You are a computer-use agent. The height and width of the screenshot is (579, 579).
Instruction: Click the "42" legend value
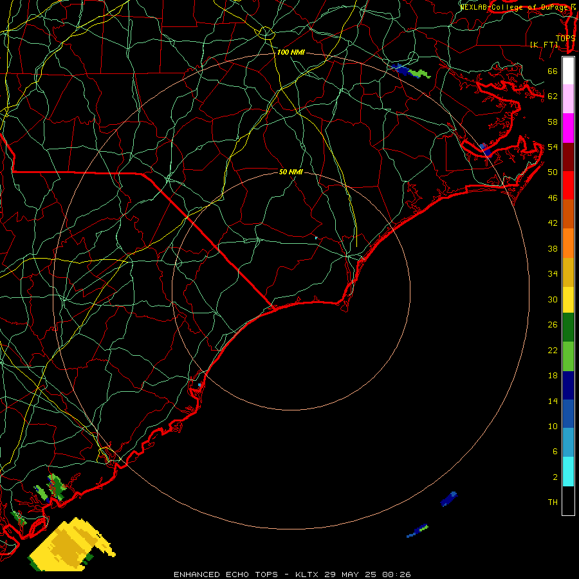click(x=553, y=223)
